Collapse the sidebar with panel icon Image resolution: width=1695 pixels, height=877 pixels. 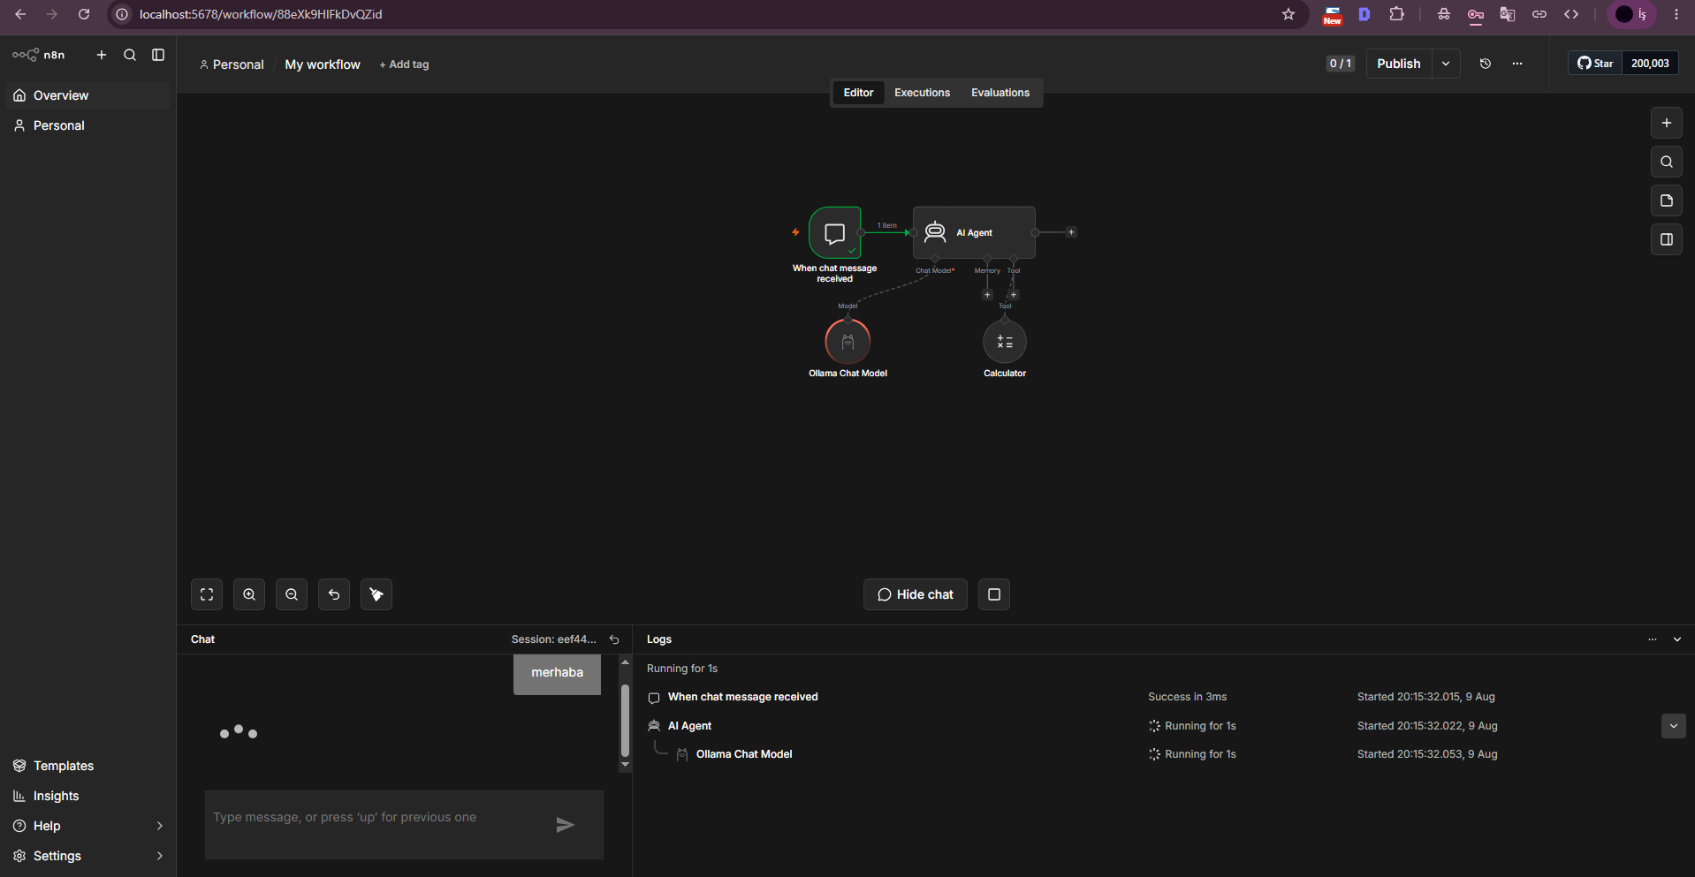158,55
